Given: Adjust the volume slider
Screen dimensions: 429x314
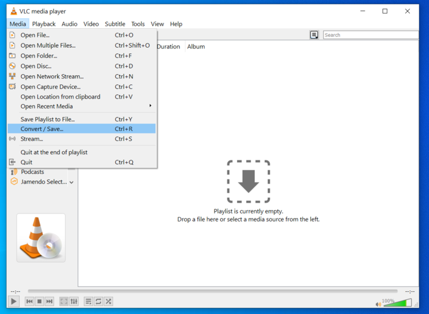Looking at the screenshot, I should [x=398, y=302].
